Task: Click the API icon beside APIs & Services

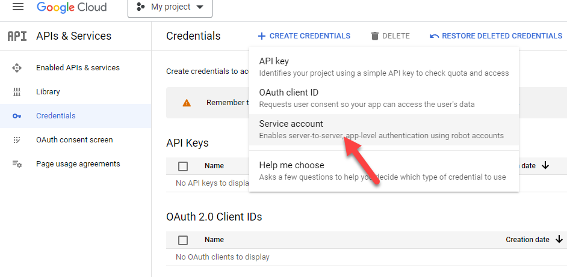Action: (x=17, y=36)
